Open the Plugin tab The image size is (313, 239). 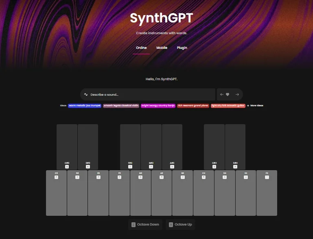182,48
